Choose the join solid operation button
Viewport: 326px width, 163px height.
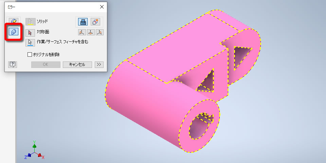pyautogui.click(x=83, y=22)
